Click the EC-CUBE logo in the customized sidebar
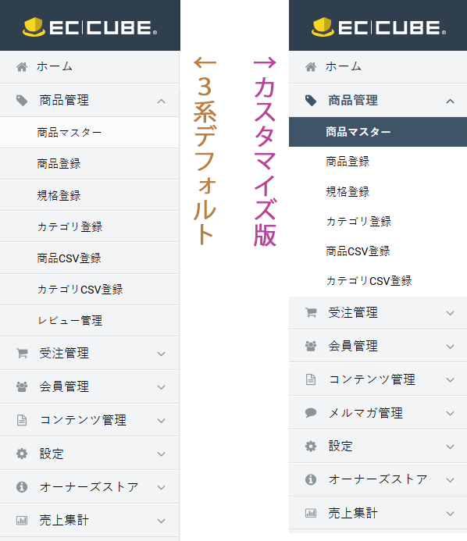The width and height of the screenshot is (467, 541). pos(379,27)
